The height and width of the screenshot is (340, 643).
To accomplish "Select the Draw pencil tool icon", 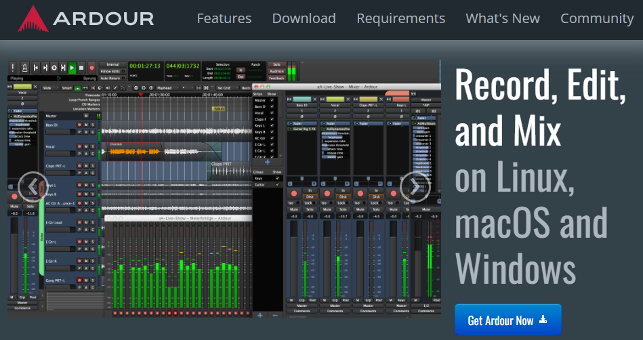I will point(116,88).
